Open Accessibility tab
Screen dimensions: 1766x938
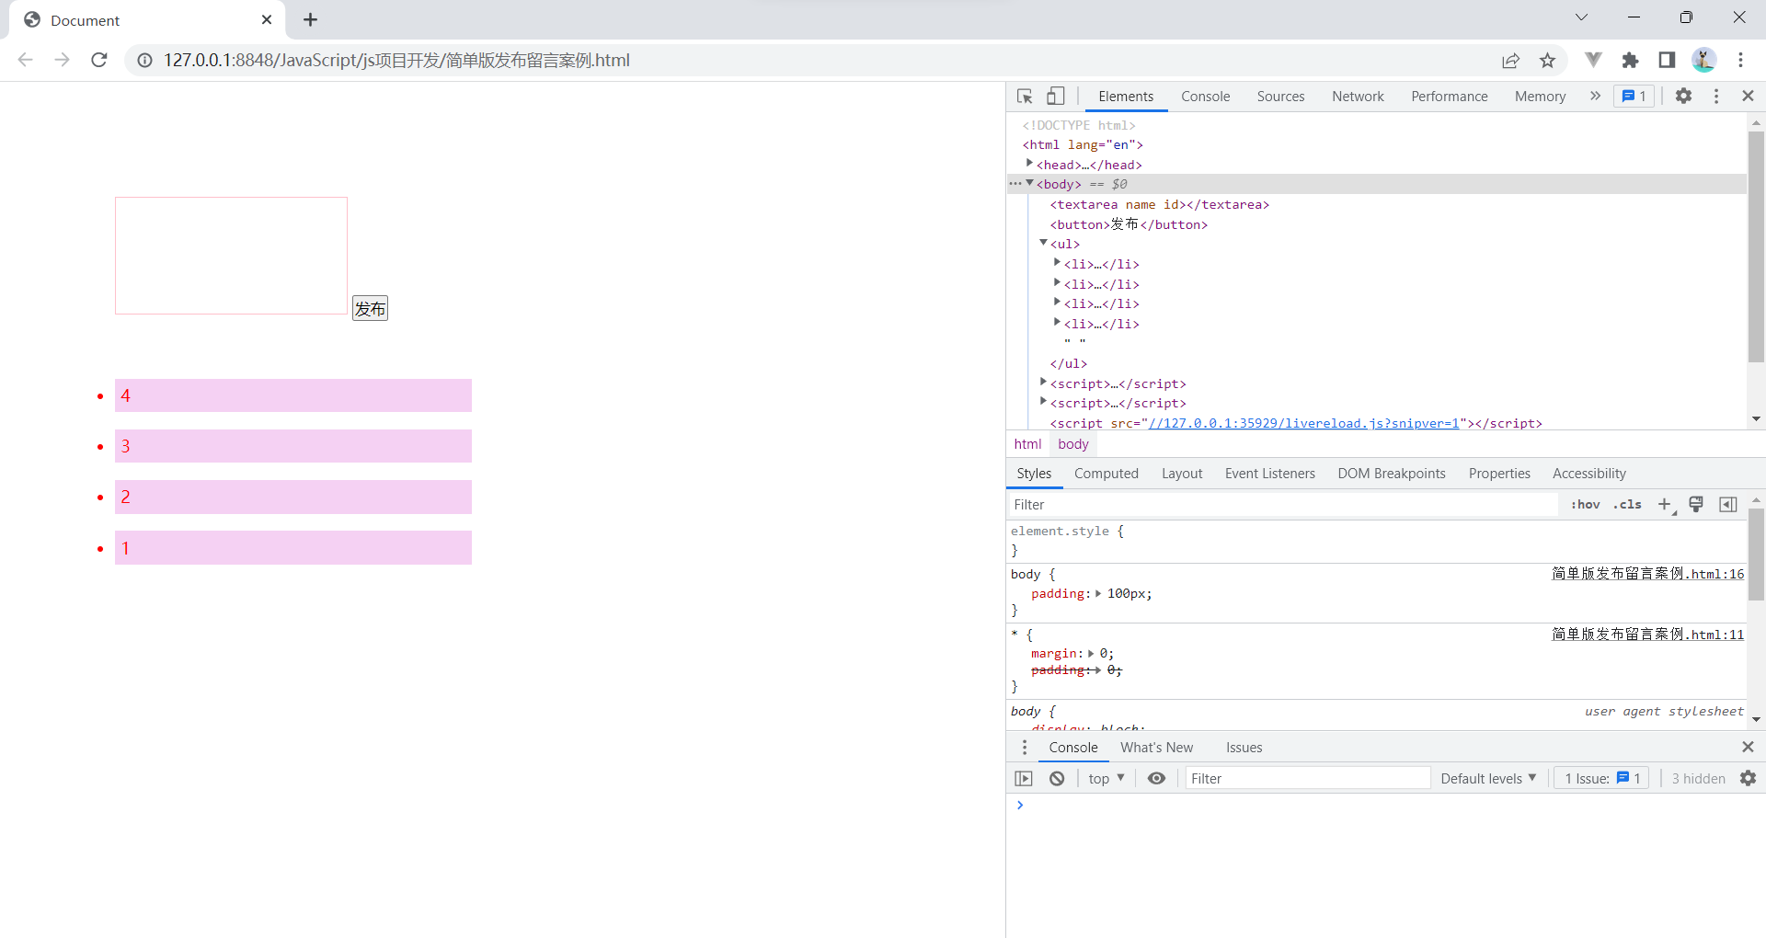pos(1588,474)
